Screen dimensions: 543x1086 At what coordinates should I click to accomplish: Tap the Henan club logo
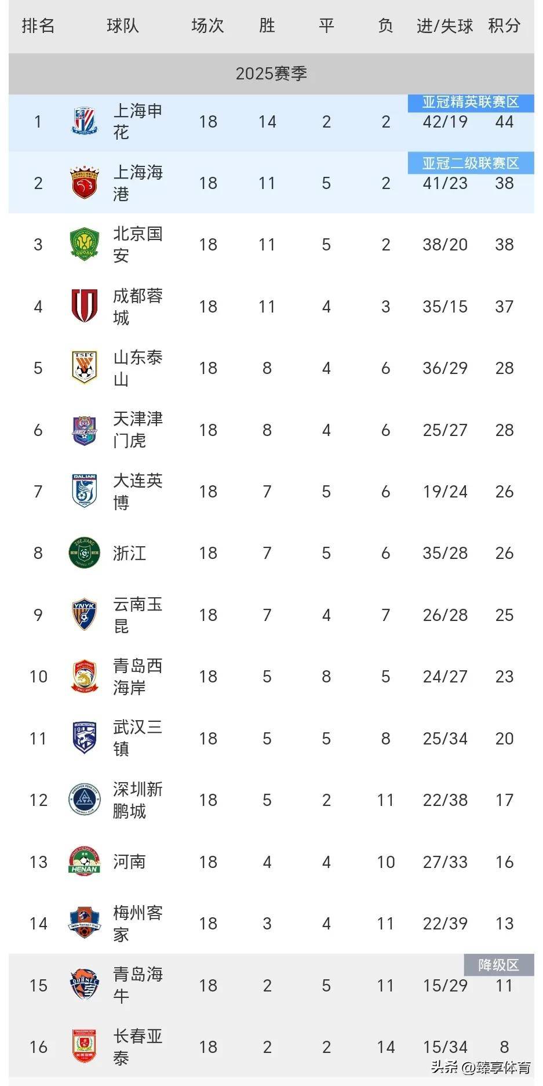(x=85, y=862)
